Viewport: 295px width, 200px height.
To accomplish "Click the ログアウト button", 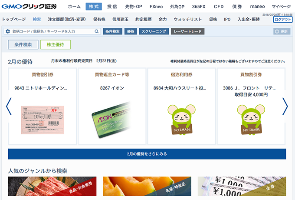I will [282, 20].
